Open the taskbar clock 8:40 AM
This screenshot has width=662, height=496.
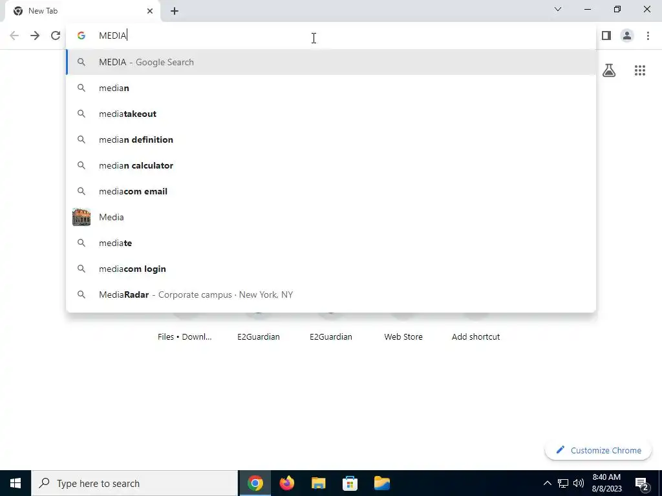click(606, 483)
